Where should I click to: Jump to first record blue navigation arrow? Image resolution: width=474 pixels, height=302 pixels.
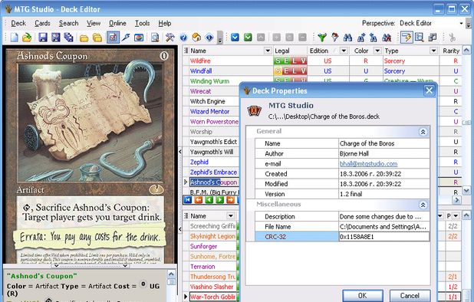[x=188, y=199]
